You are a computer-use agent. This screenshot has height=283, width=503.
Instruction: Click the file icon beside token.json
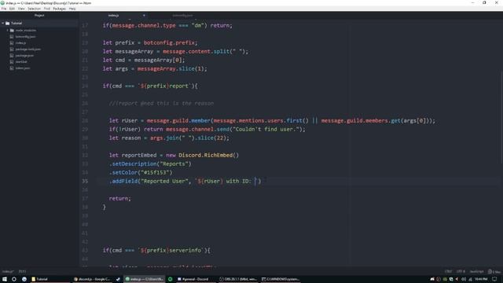click(x=12, y=68)
